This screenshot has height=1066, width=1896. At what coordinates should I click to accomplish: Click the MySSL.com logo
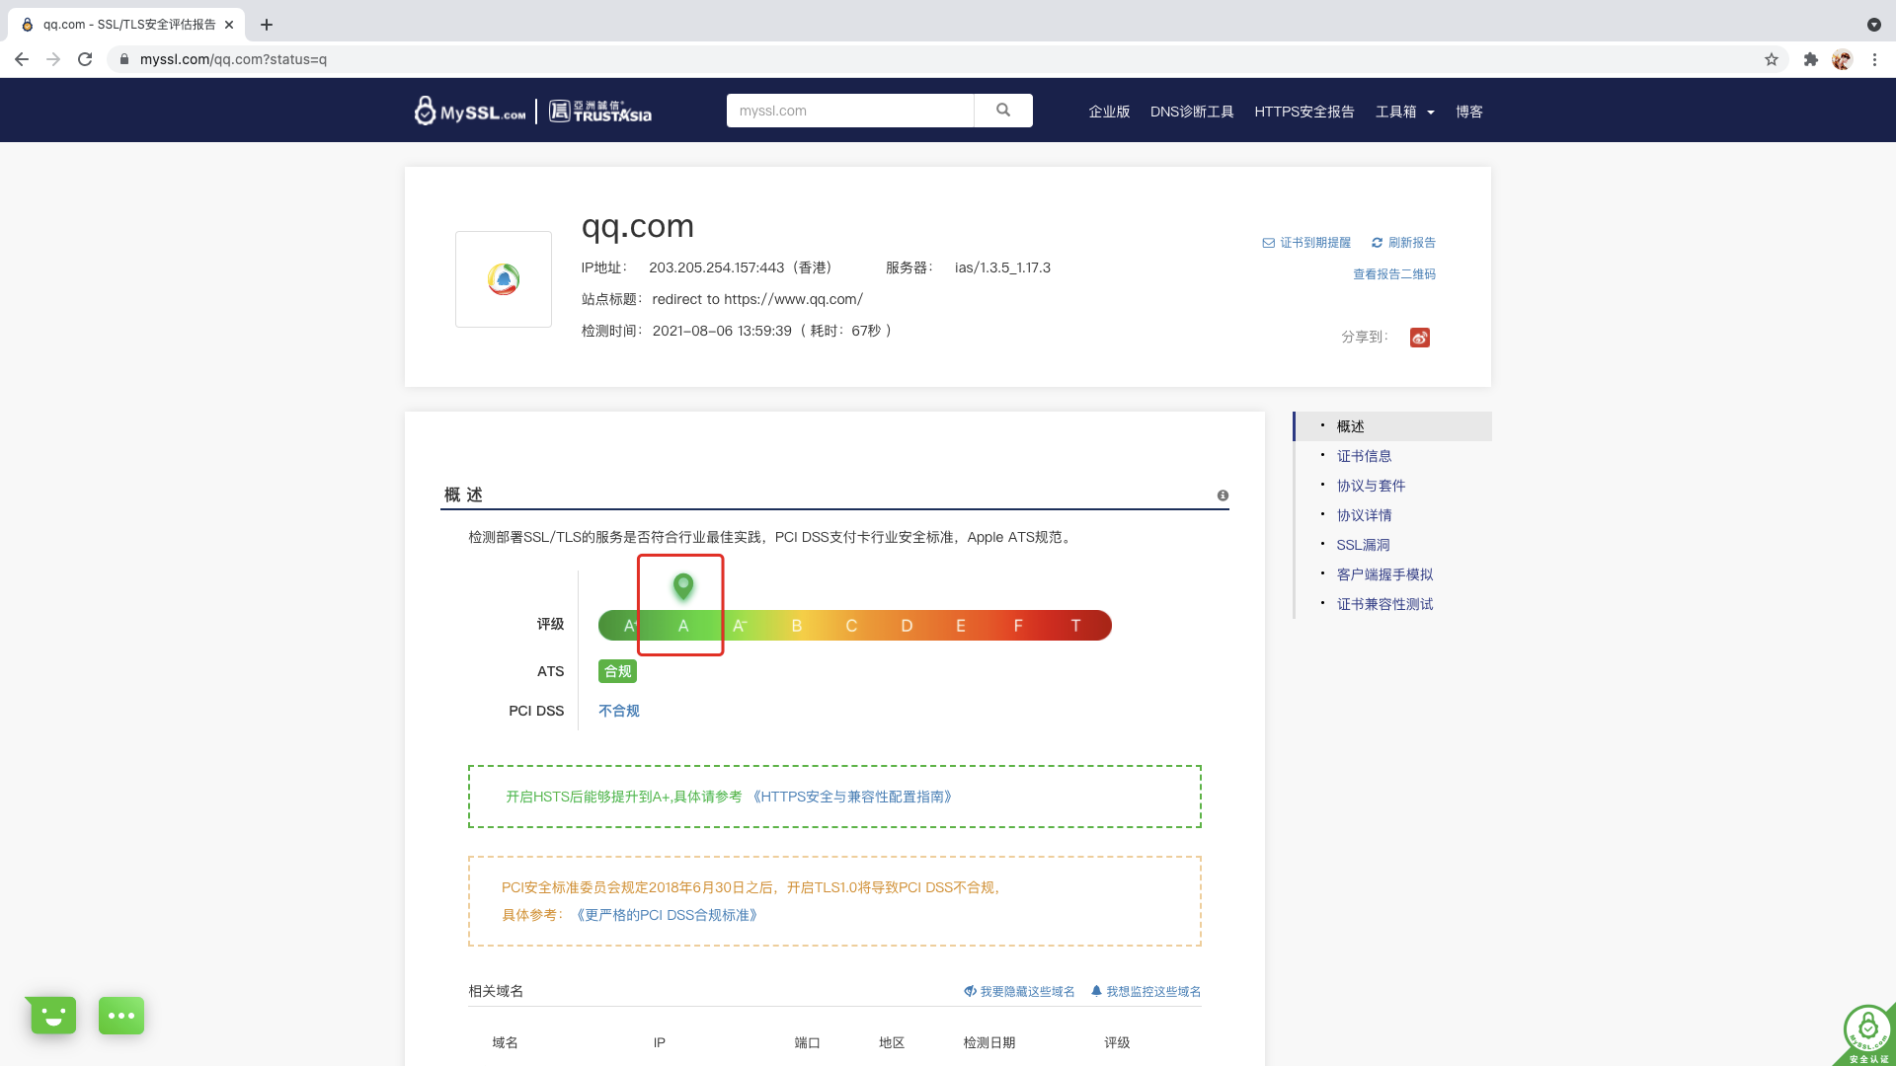coord(470,112)
